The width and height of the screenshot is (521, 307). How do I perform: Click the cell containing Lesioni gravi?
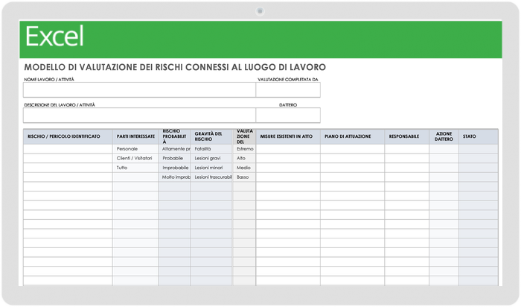[211, 158]
